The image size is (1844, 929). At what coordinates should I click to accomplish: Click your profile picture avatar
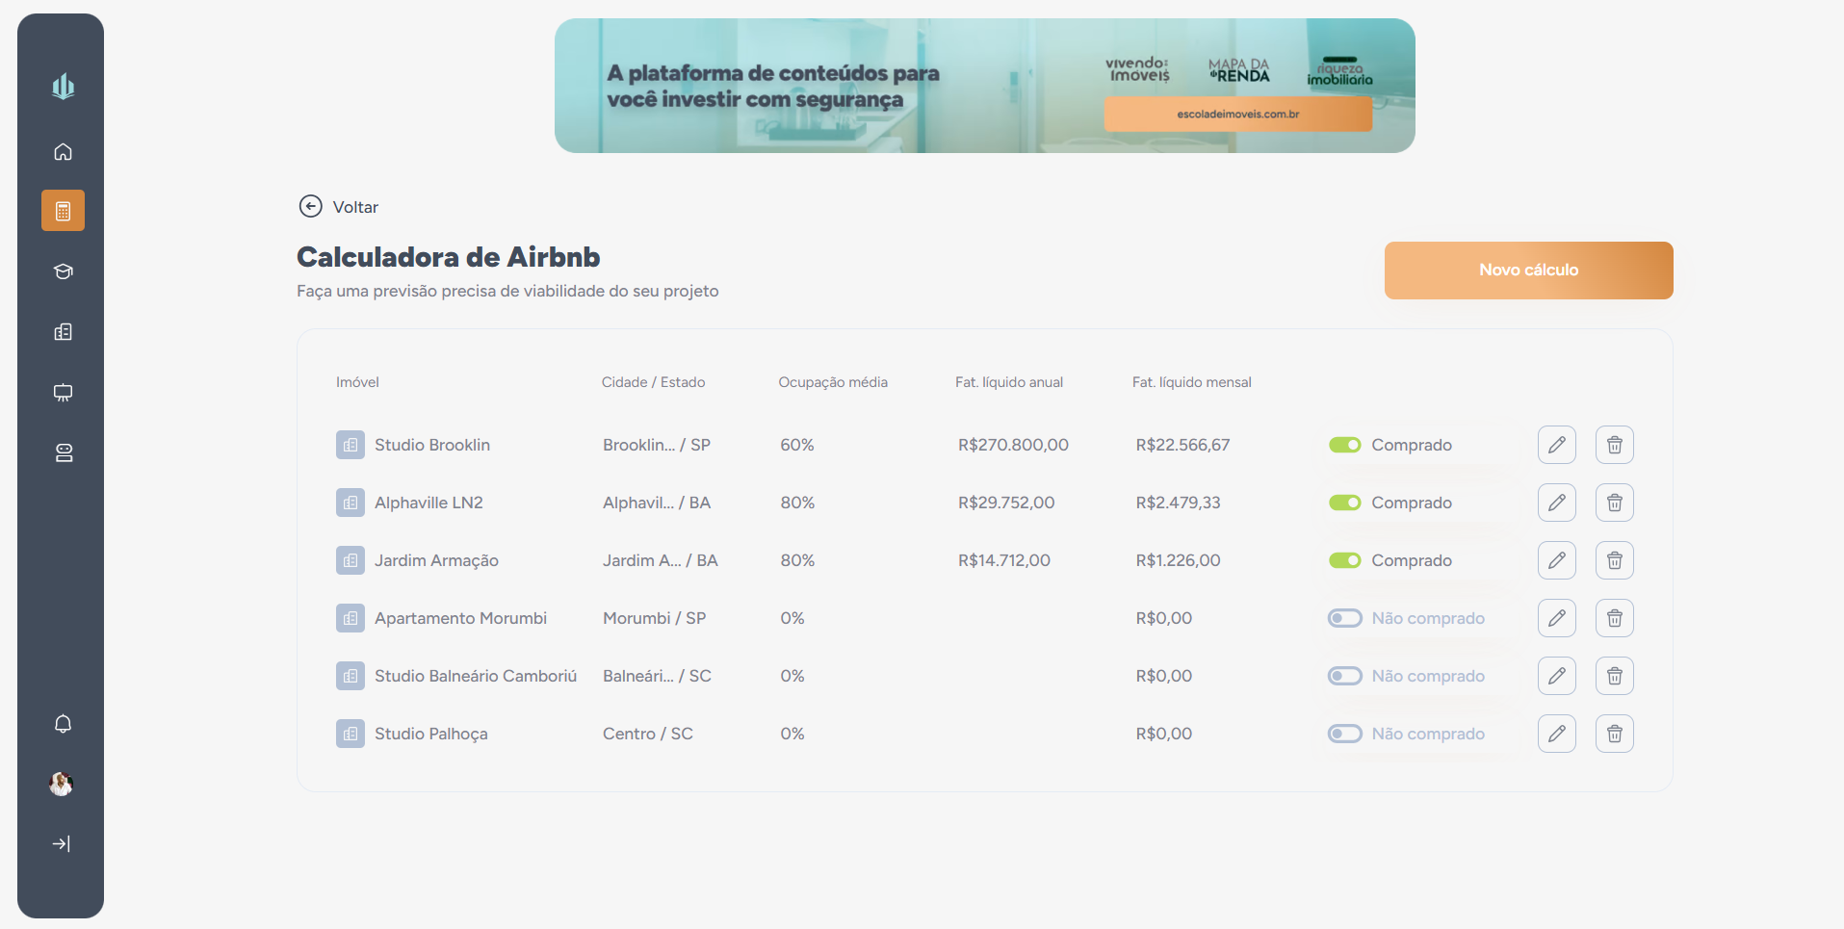[61, 784]
